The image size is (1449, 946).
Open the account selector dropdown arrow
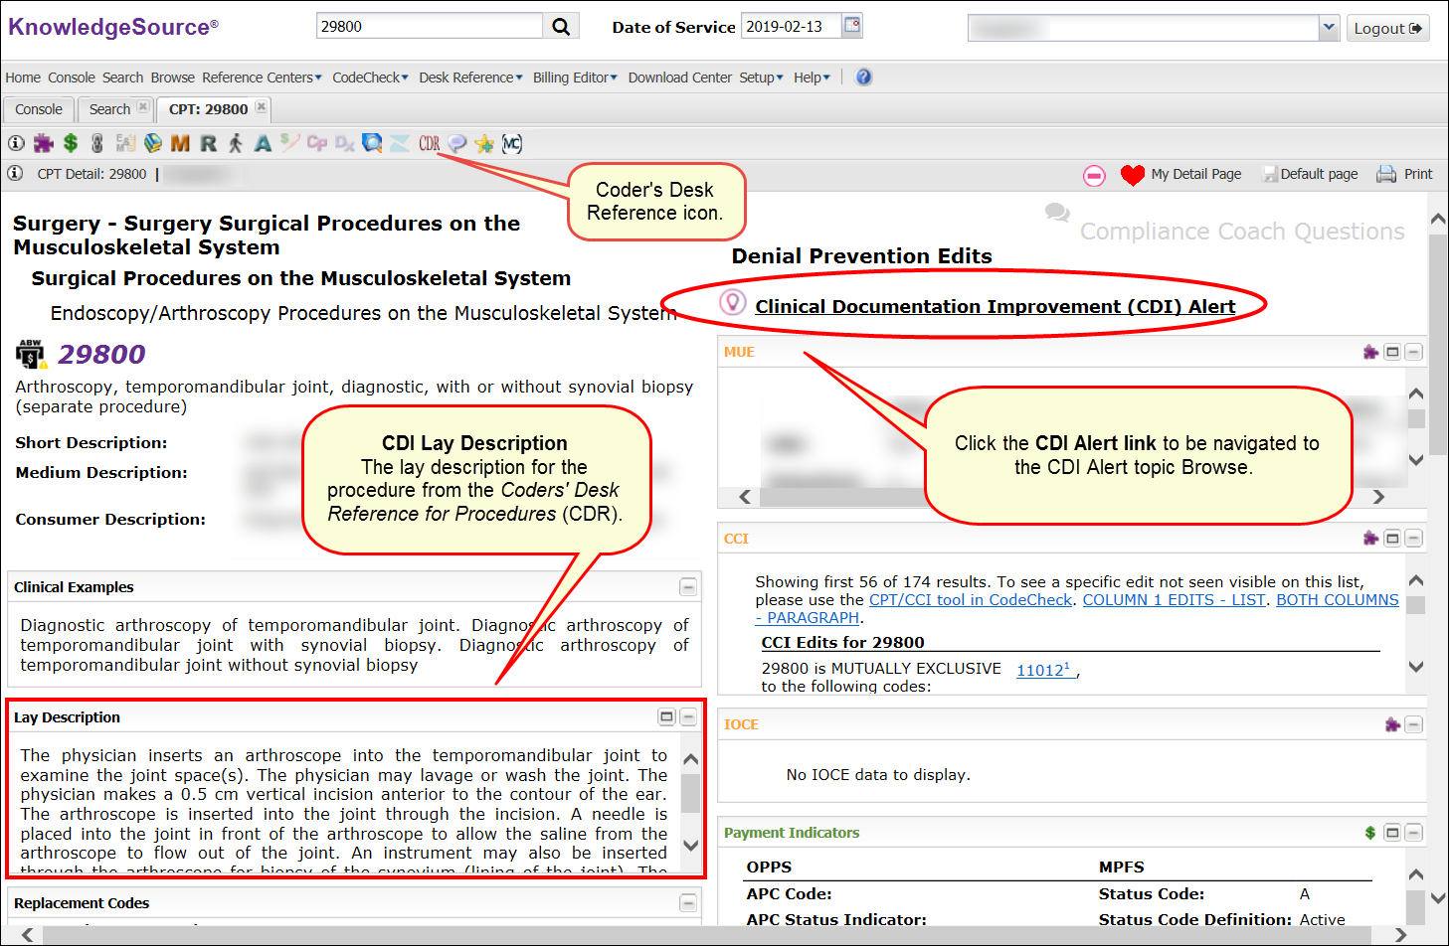[1329, 28]
